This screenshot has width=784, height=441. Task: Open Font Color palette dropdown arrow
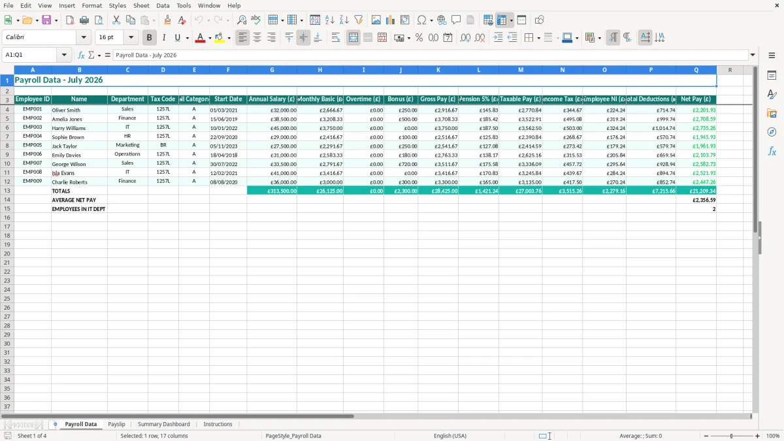tap(210, 38)
